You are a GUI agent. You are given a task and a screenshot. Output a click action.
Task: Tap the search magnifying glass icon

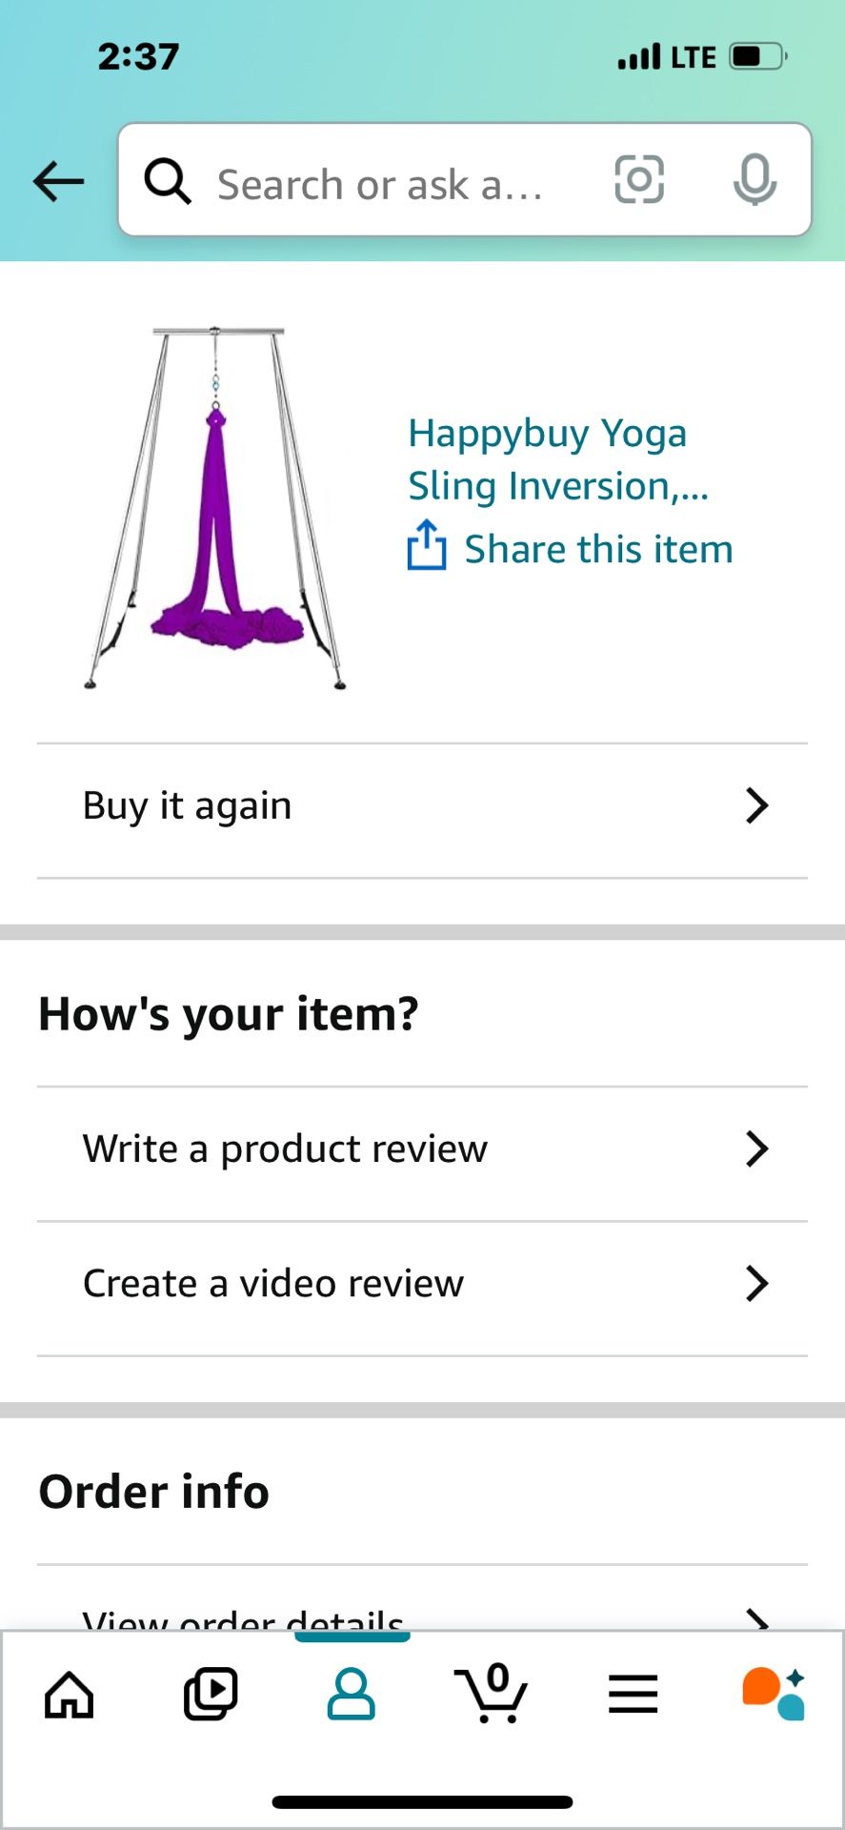[x=168, y=181]
